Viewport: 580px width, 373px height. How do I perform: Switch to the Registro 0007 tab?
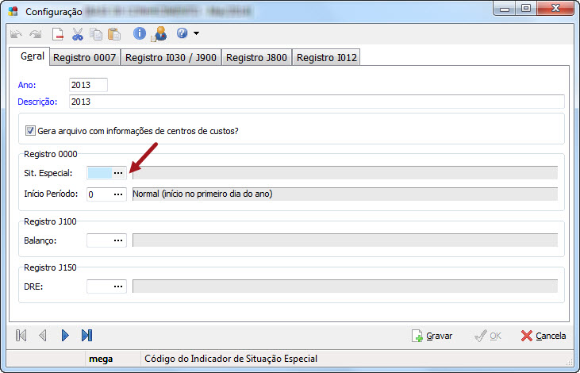(x=83, y=57)
